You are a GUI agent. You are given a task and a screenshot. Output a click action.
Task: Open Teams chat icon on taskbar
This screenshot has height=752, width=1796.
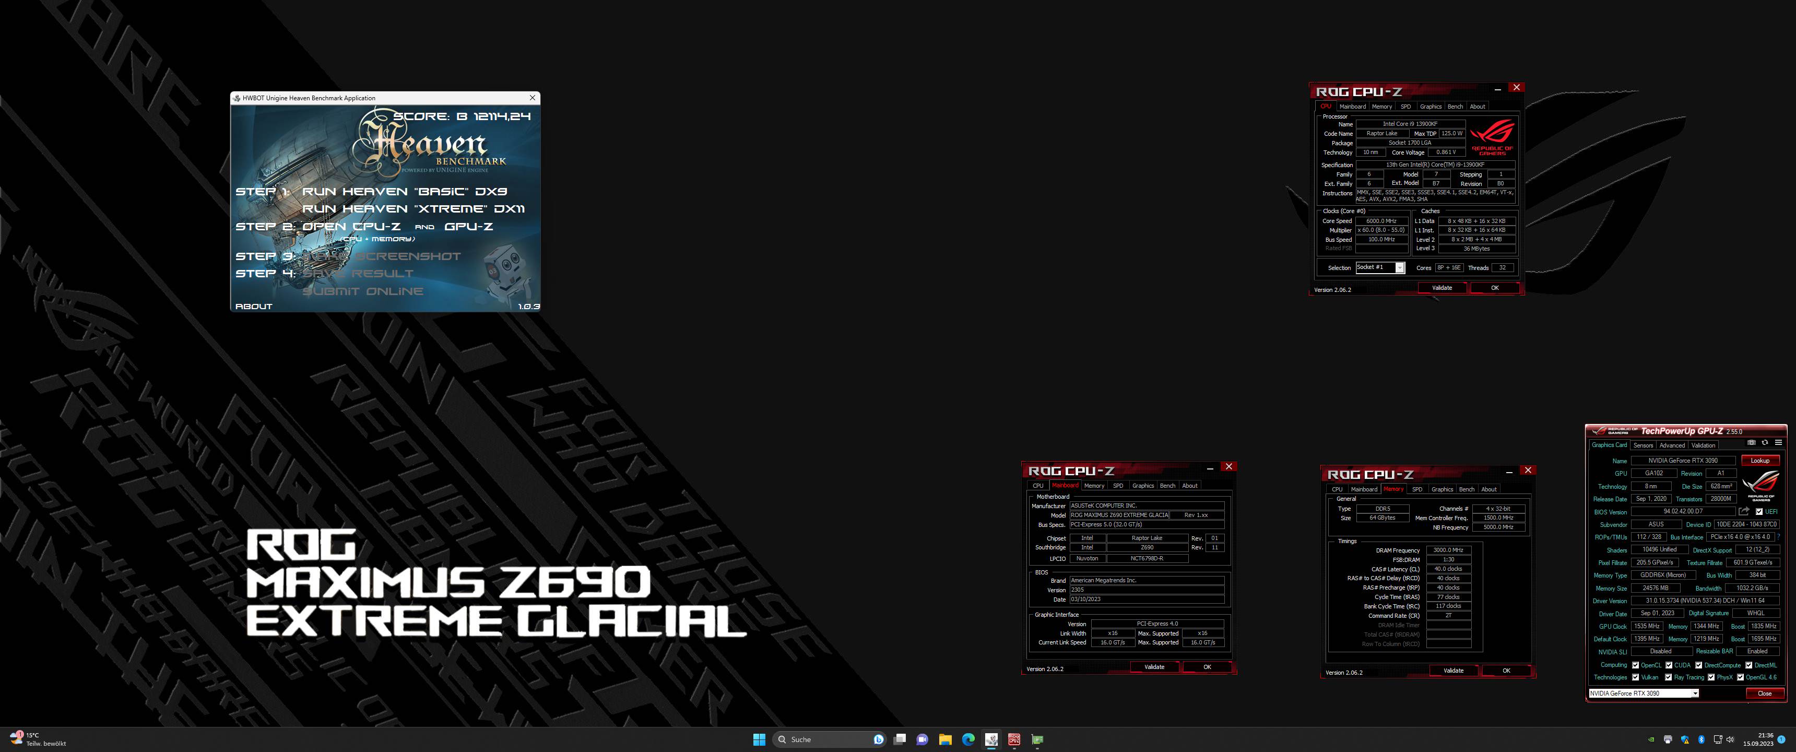(923, 739)
